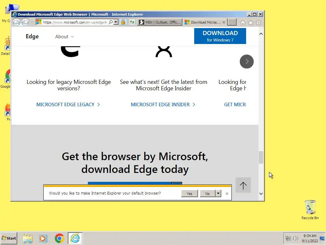Screen dimensions: 326x245
Task: Click Yes to set default browser
Action: [189, 194]
